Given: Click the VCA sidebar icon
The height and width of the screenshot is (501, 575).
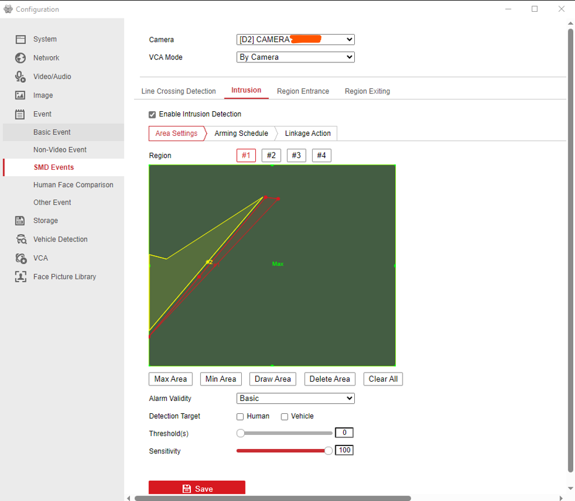Looking at the screenshot, I should click(x=20, y=258).
